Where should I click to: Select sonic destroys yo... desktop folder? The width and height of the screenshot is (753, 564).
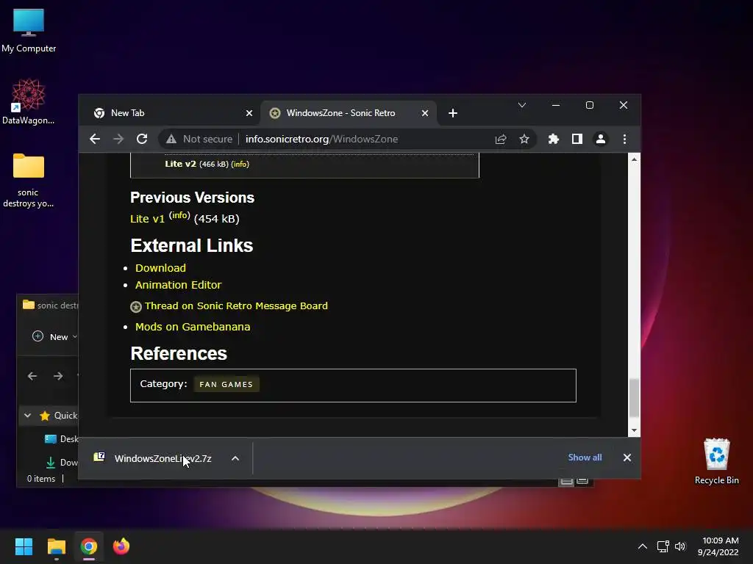point(29,181)
